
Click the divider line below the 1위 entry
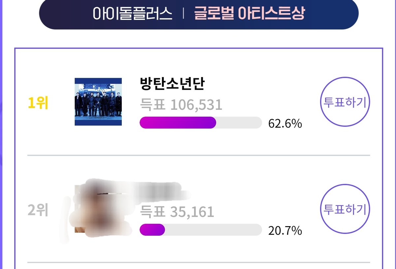click(x=199, y=155)
